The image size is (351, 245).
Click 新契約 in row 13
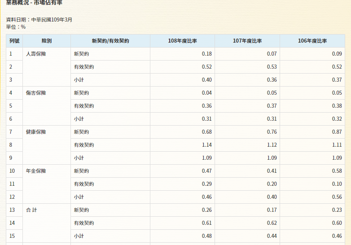(x=81, y=210)
